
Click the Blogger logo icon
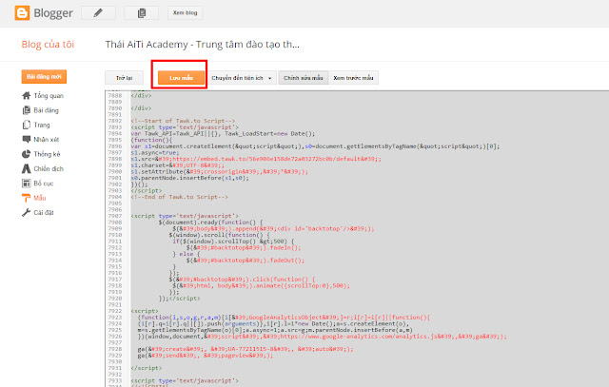tap(22, 12)
